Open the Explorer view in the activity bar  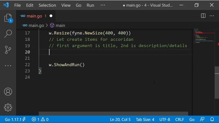click(8, 18)
